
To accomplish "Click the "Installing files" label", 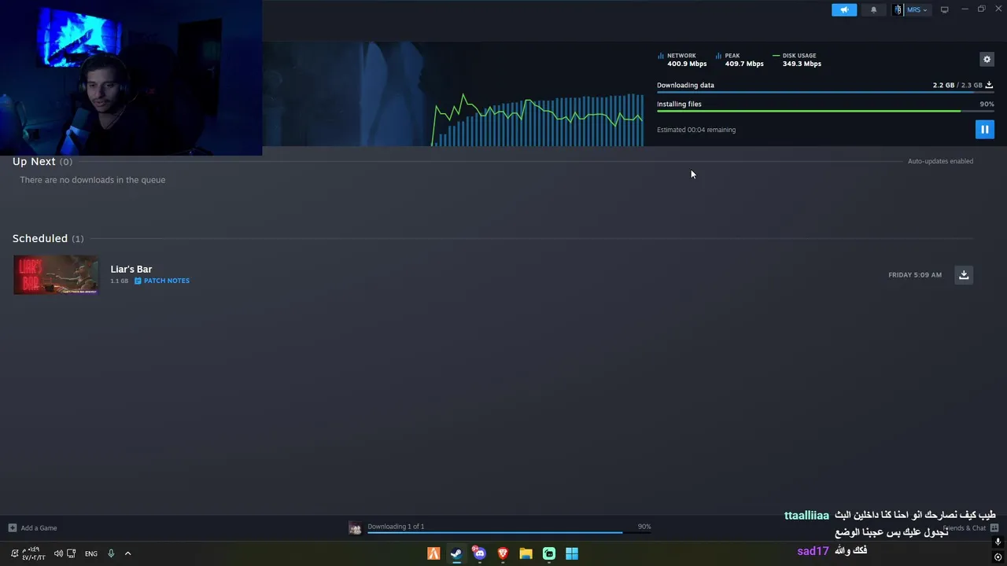I will pyautogui.click(x=679, y=104).
